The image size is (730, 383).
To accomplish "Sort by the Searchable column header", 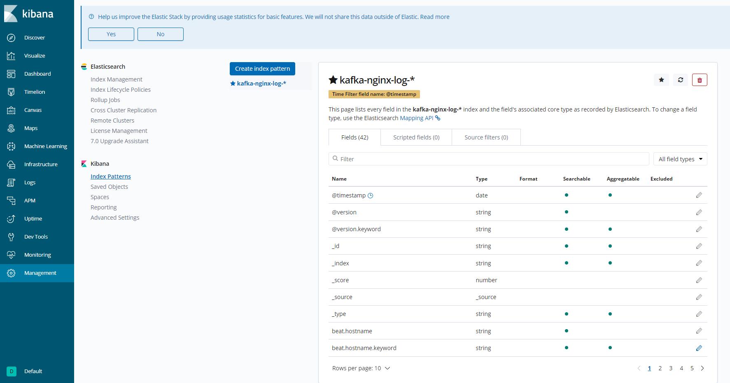I will click(x=576, y=179).
